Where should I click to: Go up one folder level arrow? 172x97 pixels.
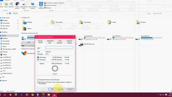(x=7, y=13)
